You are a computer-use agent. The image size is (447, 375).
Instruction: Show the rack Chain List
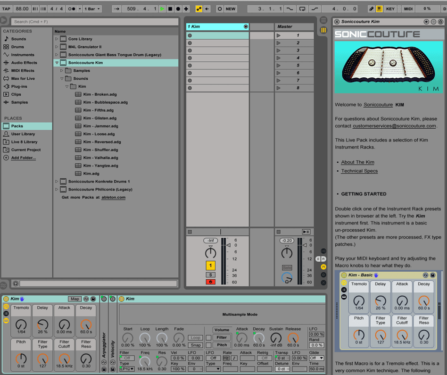[x=6, y=313]
